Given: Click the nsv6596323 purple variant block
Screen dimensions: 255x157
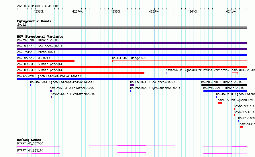Looking at the screenshot, I should [51, 91].
